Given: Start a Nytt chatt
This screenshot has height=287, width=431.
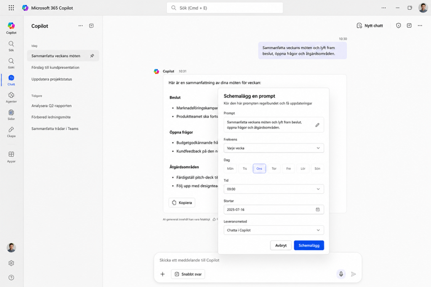Looking at the screenshot, I should coord(370,26).
